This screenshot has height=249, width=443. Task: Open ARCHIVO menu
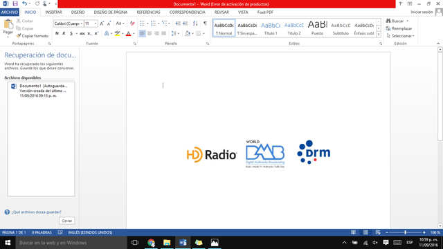click(x=9, y=12)
